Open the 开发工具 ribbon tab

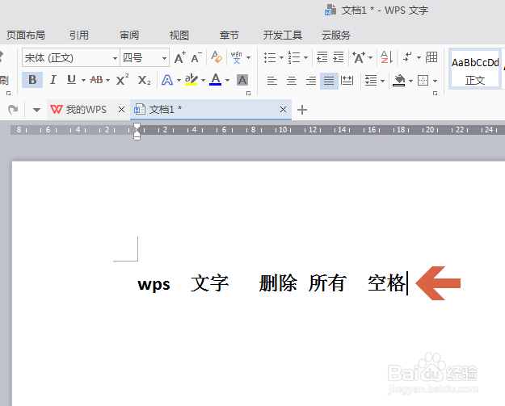(283, 35)
